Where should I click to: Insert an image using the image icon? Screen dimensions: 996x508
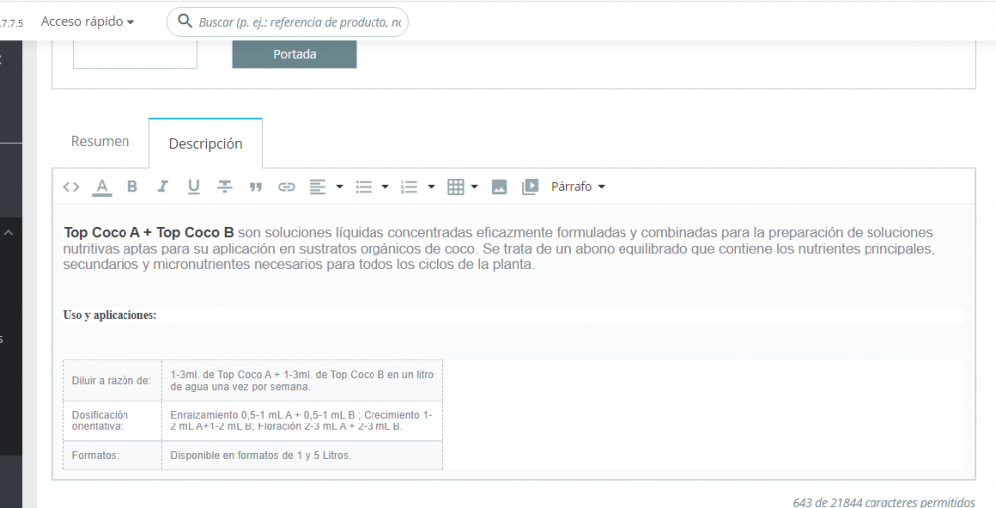point(499,187)
